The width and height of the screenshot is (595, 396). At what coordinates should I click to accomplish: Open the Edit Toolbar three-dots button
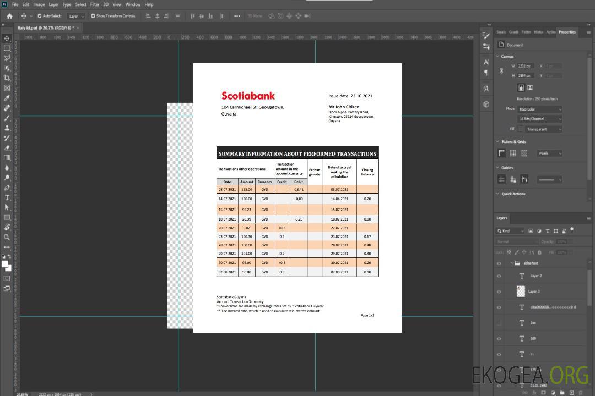(7, 247)
